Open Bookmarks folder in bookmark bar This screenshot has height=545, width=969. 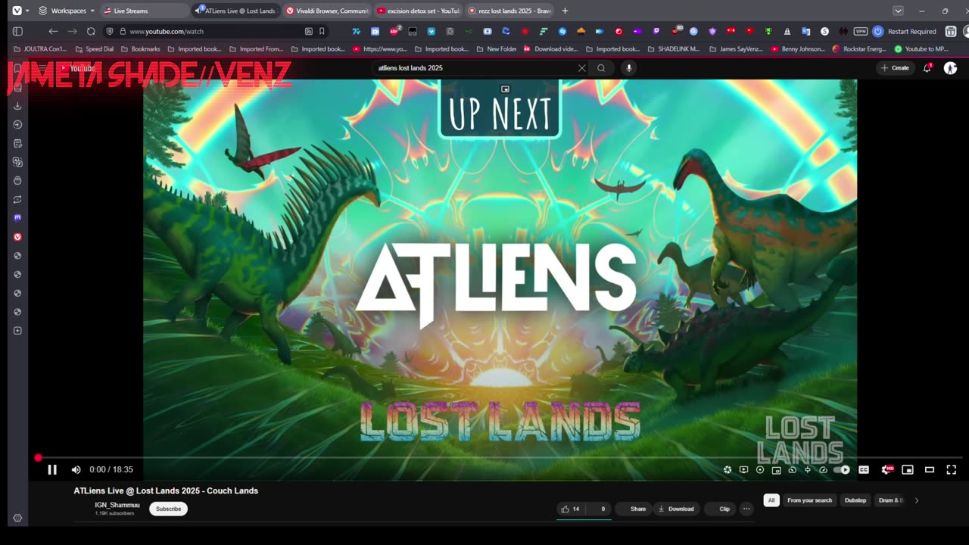(x=140, y=49)
